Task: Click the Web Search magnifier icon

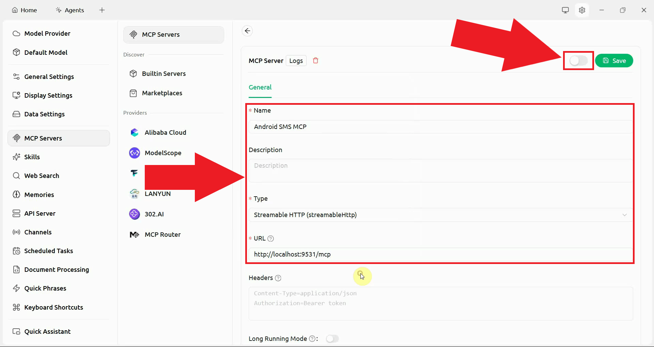Action: tap(16, 176)
